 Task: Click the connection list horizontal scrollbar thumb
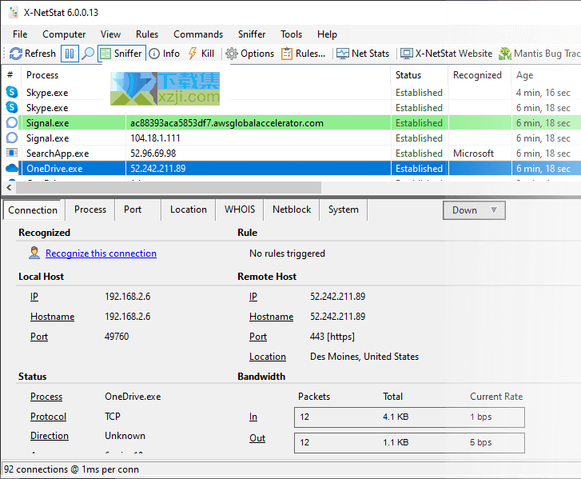(x=169, y=188)
